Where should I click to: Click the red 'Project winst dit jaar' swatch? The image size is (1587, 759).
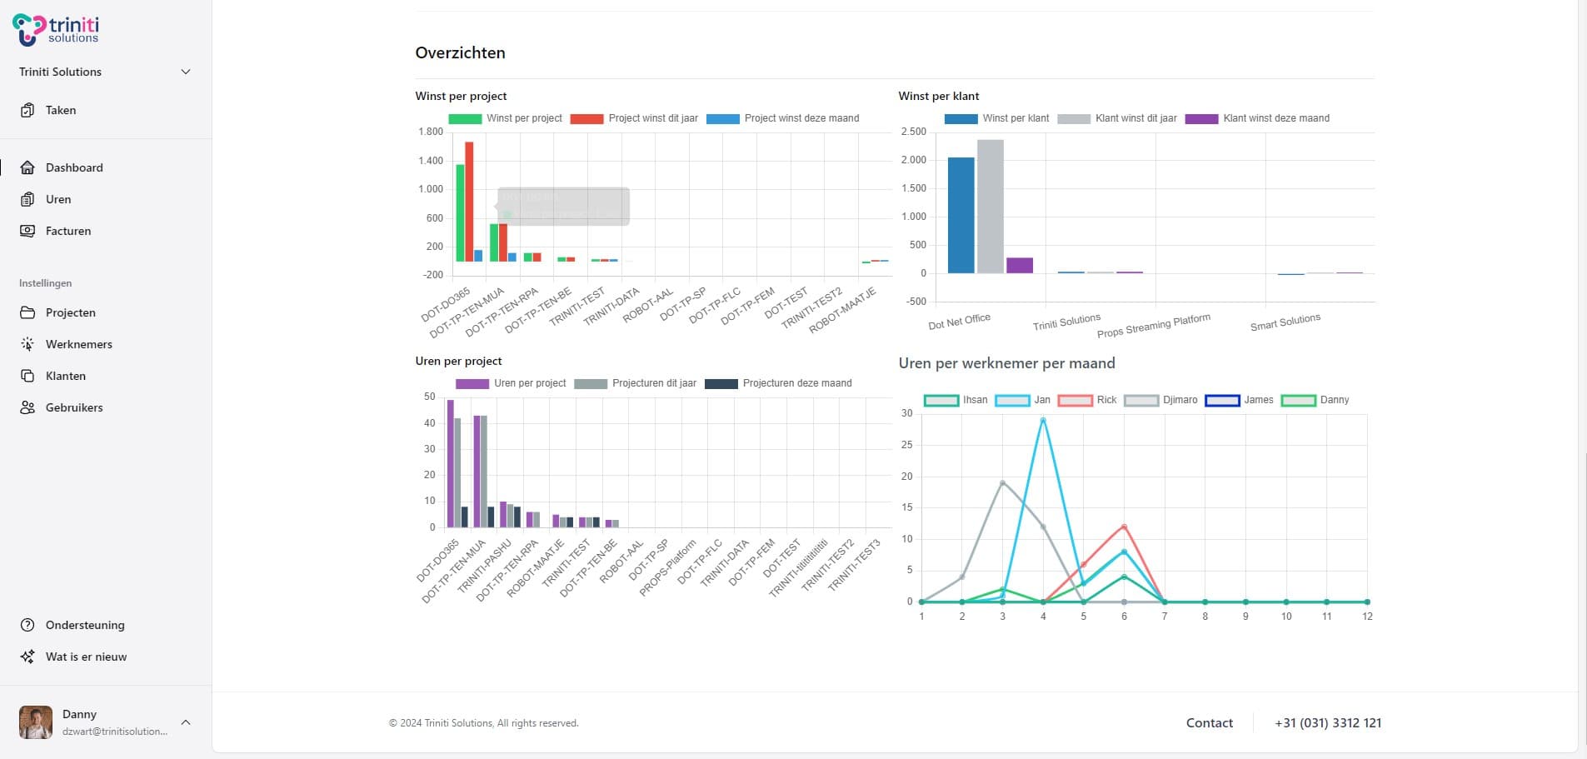[586, 119]
